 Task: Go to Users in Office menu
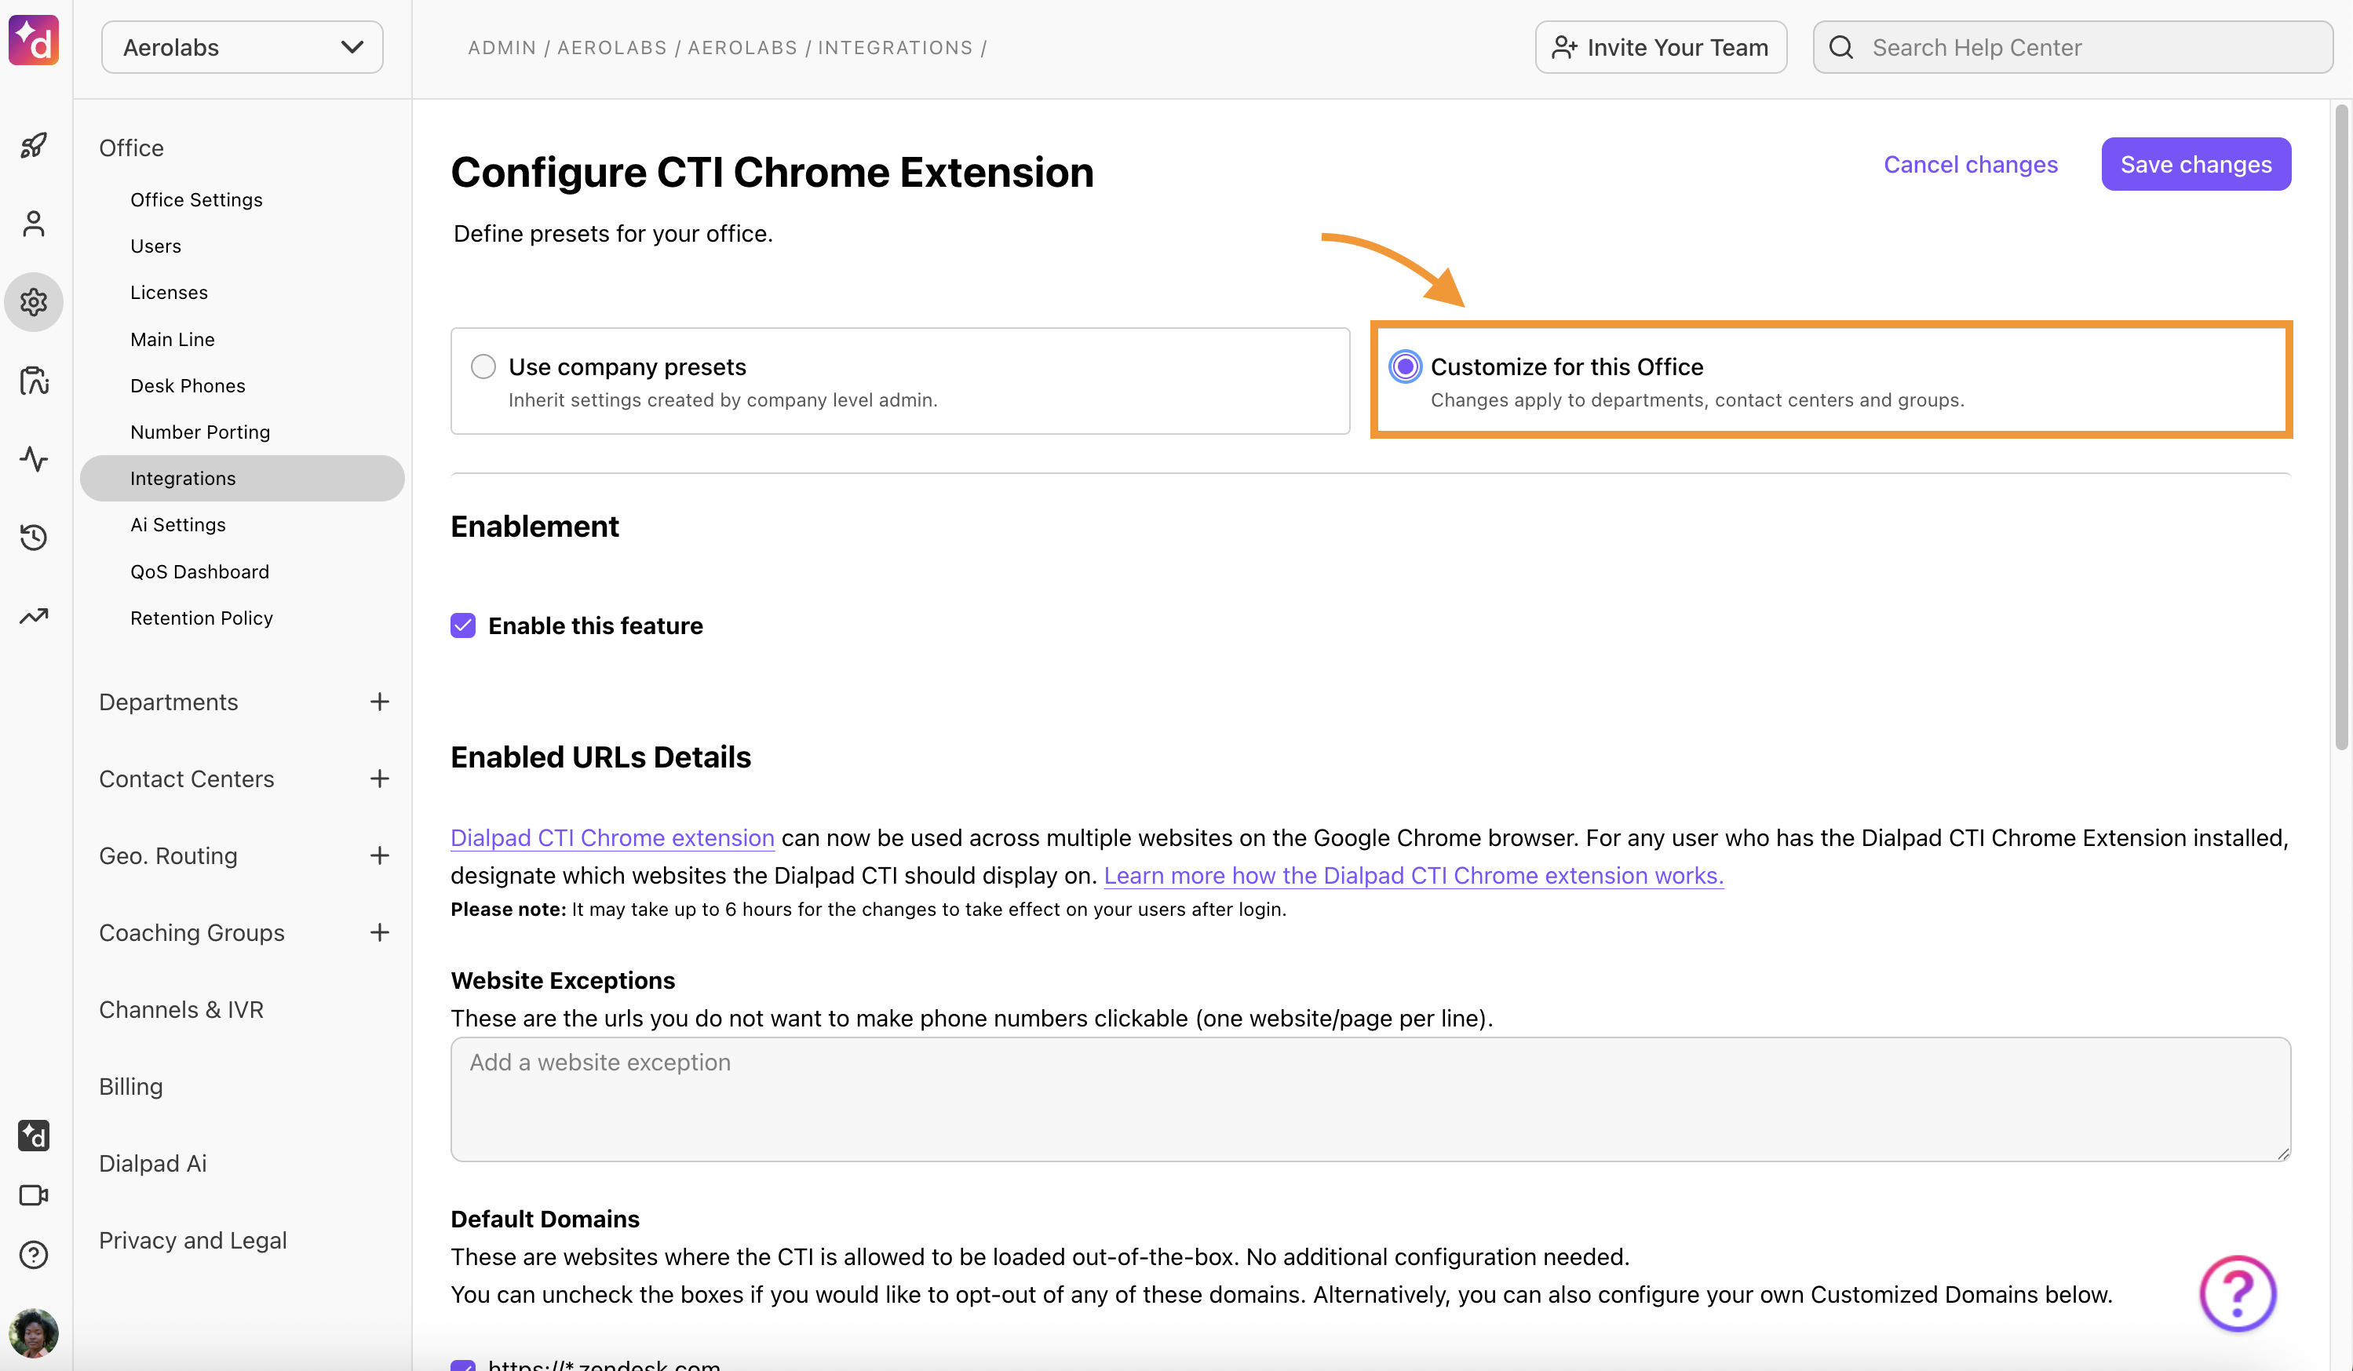tap(156, 246)
